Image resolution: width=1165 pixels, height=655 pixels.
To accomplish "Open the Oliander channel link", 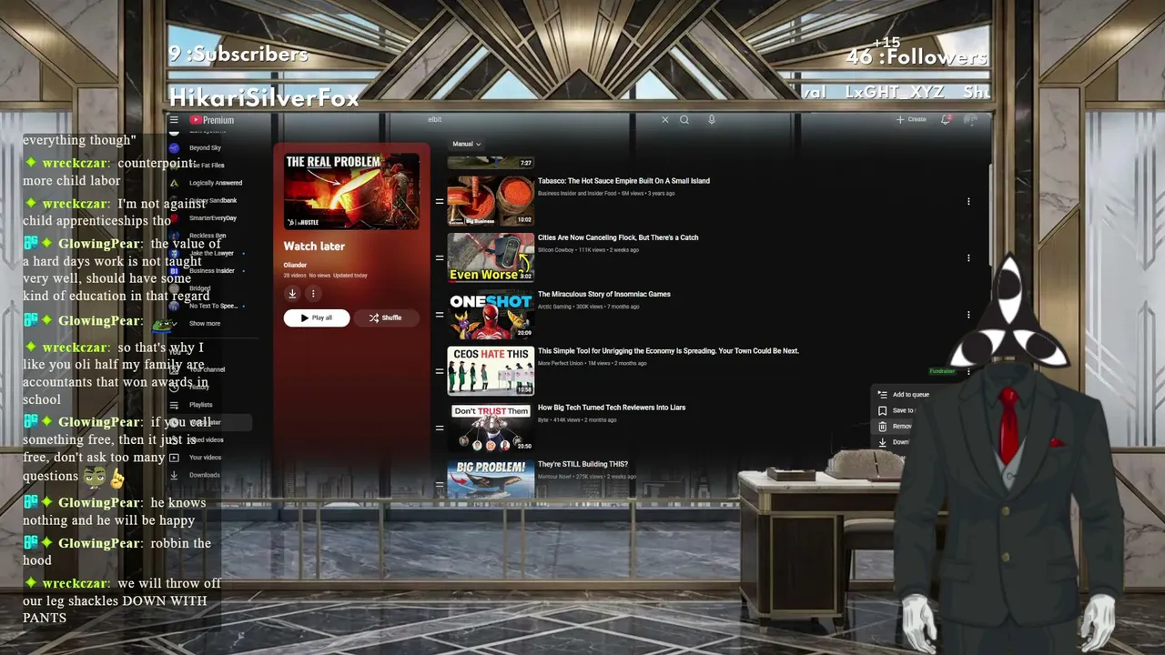I will point(295,265).
